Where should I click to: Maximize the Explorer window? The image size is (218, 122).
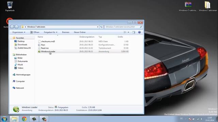click(x=135, y=22)
